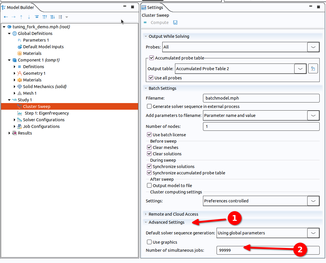Expand the Results tree node
This screenshot has width=326, height=263.
point(9,133)
